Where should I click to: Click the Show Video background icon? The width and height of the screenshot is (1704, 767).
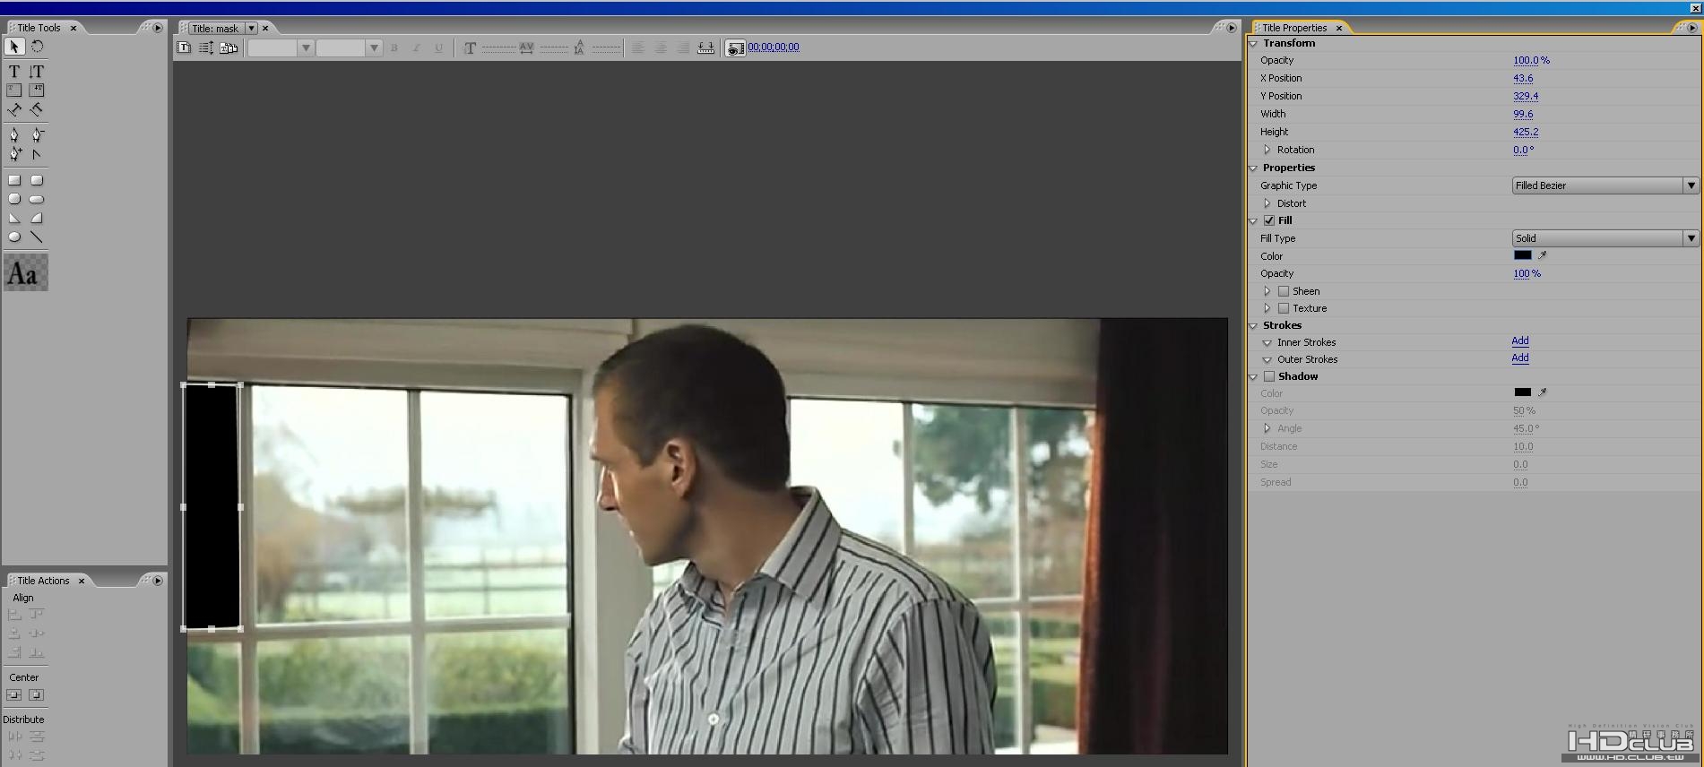pyautogui.click(x=735, y=48)
